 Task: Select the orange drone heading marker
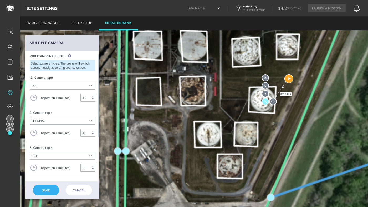click(x=289, y=78)
